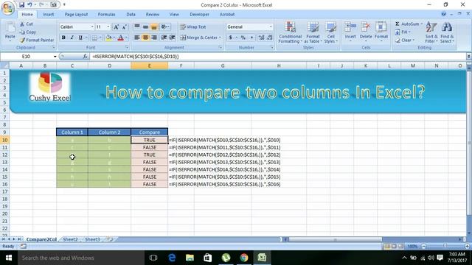Viewport: 472px width, 265px height.
Task: Expand the Name Box dropdown arrow
Action: (55, 57)
